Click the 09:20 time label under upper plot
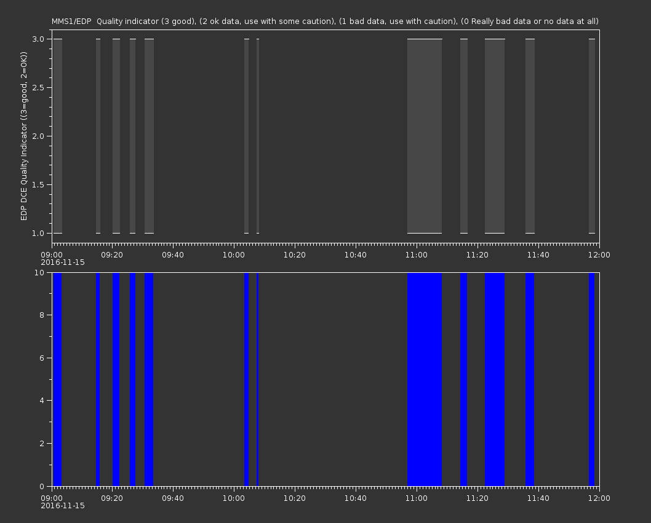The image size is (651, 523). pos(112,254)
